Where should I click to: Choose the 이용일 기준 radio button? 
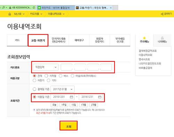click(34, 97)
